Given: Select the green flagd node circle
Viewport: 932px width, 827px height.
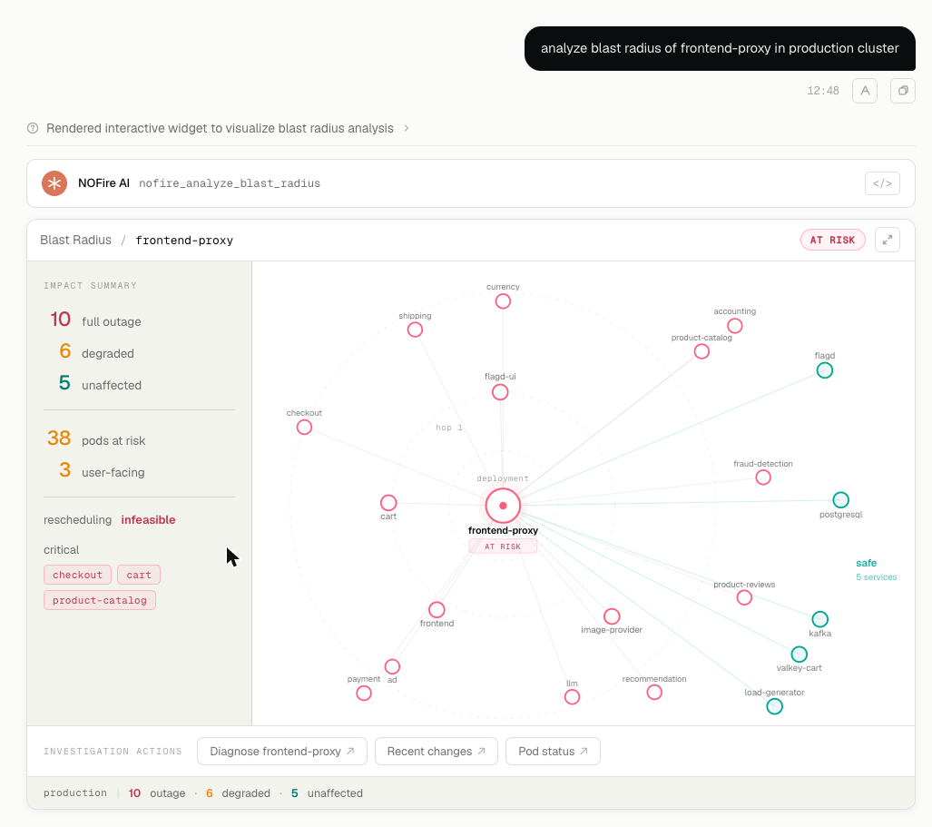Looking at the screenshot, I should coord(824,370).
